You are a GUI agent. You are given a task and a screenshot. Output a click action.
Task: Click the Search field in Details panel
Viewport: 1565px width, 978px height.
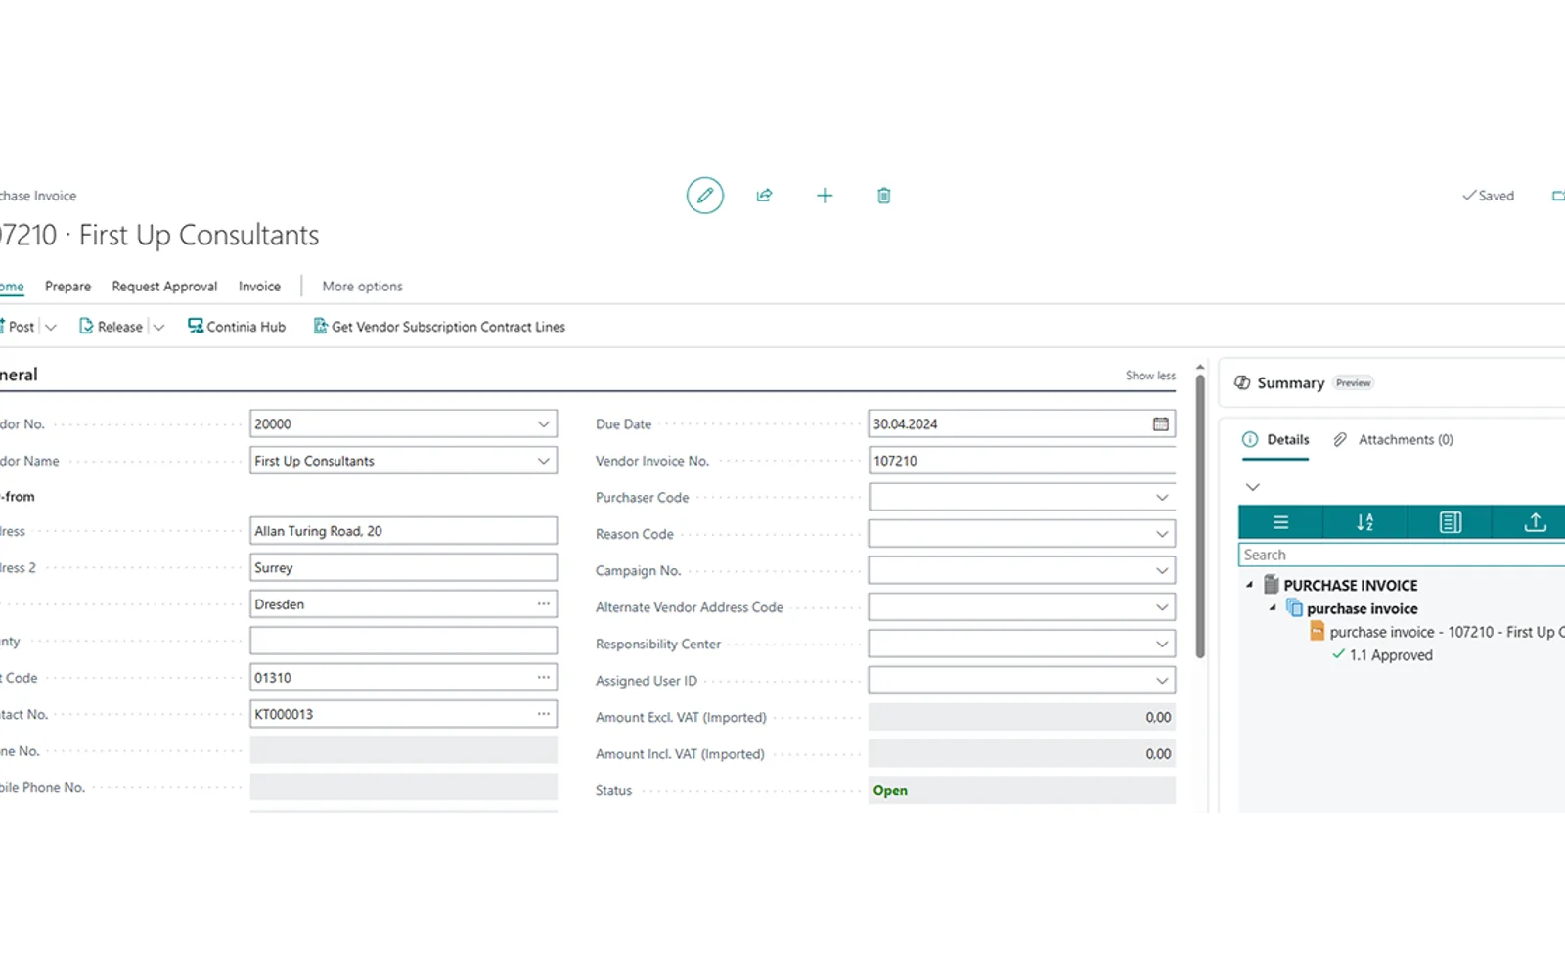1402,555
